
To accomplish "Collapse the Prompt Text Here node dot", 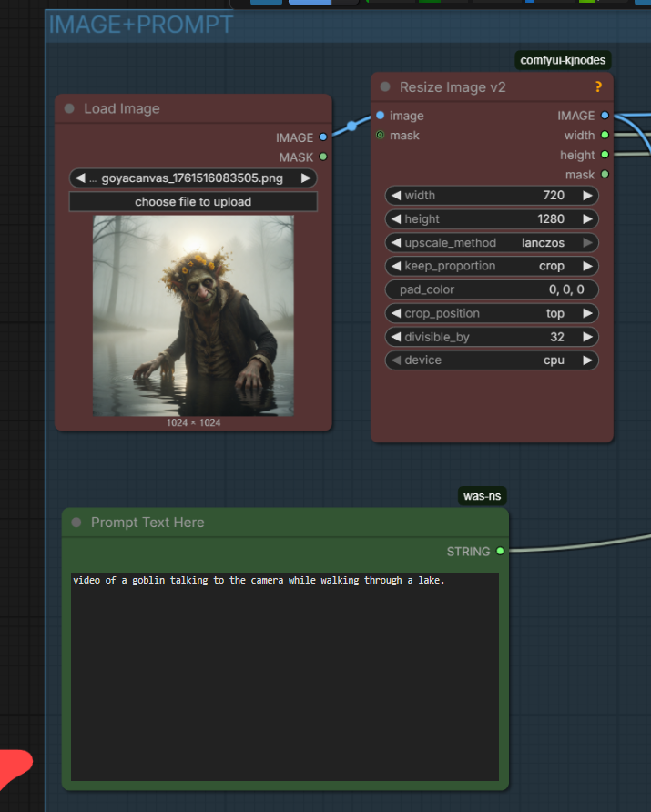I will [x=76, y=523].
